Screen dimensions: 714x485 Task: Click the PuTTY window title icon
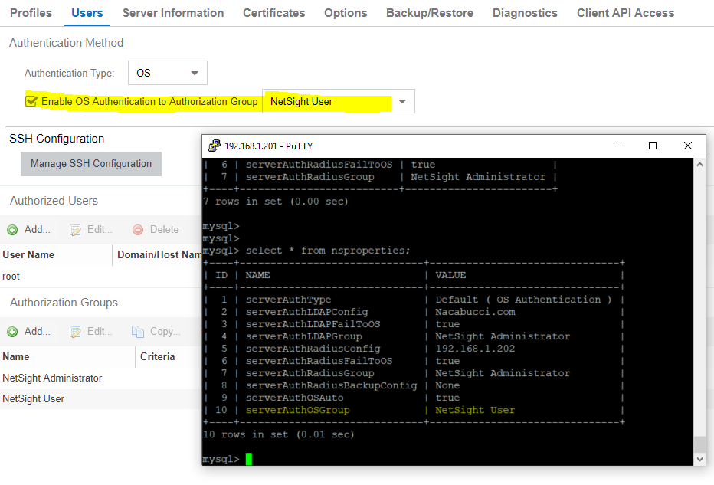pyautogui.click(x=214, y=146)
